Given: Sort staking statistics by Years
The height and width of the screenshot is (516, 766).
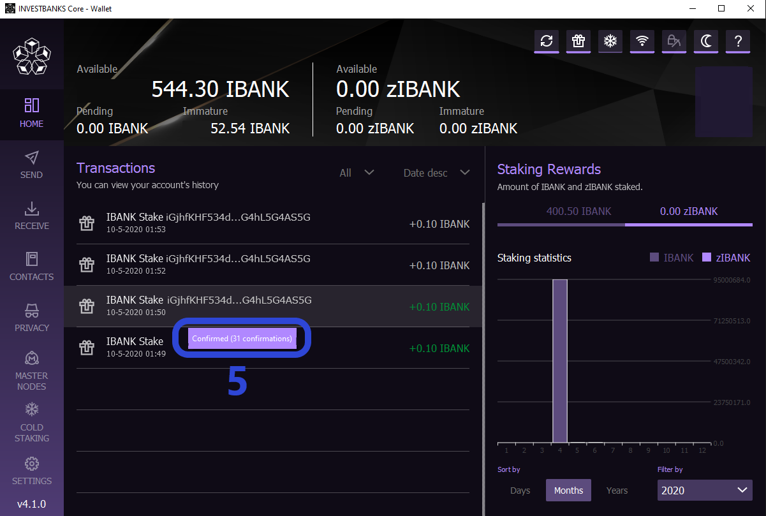Looking at the screenshot, I should (x=617, y=490).
